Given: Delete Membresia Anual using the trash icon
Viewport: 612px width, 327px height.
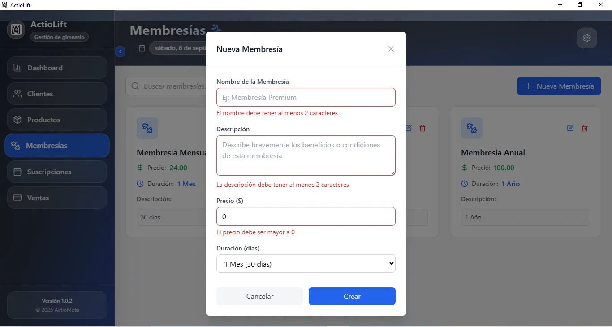Looking at the screenshot, I should click(x=585, y=128).
